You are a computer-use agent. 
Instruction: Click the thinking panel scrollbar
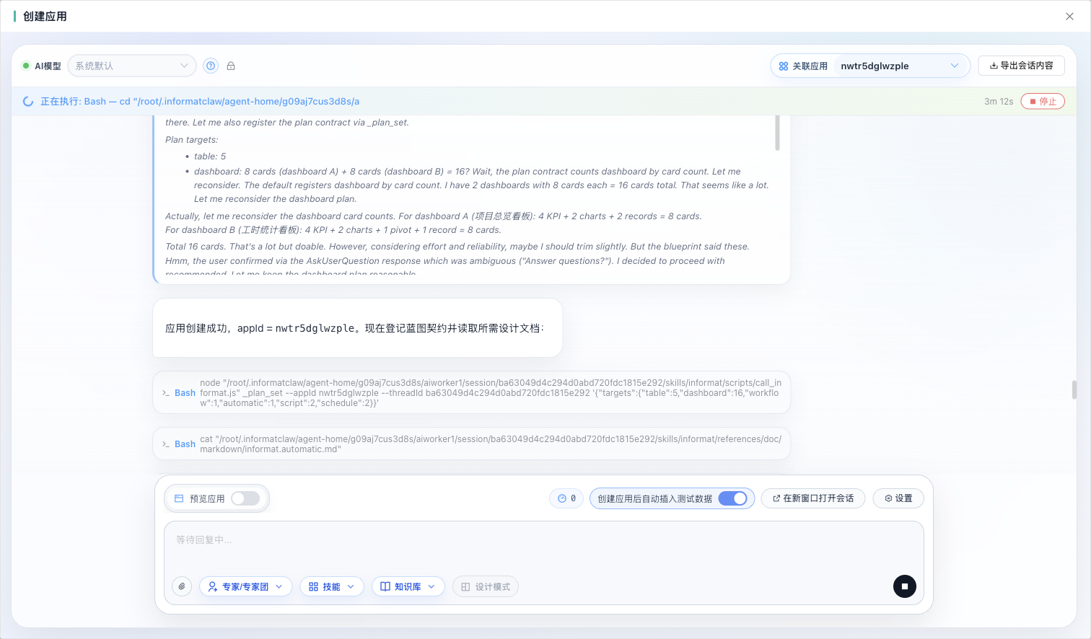click(x=777, y=133)
